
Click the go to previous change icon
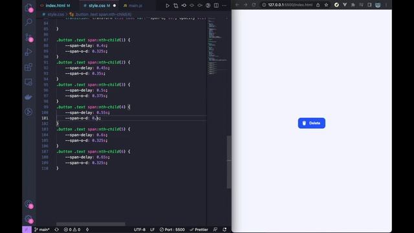184,6
